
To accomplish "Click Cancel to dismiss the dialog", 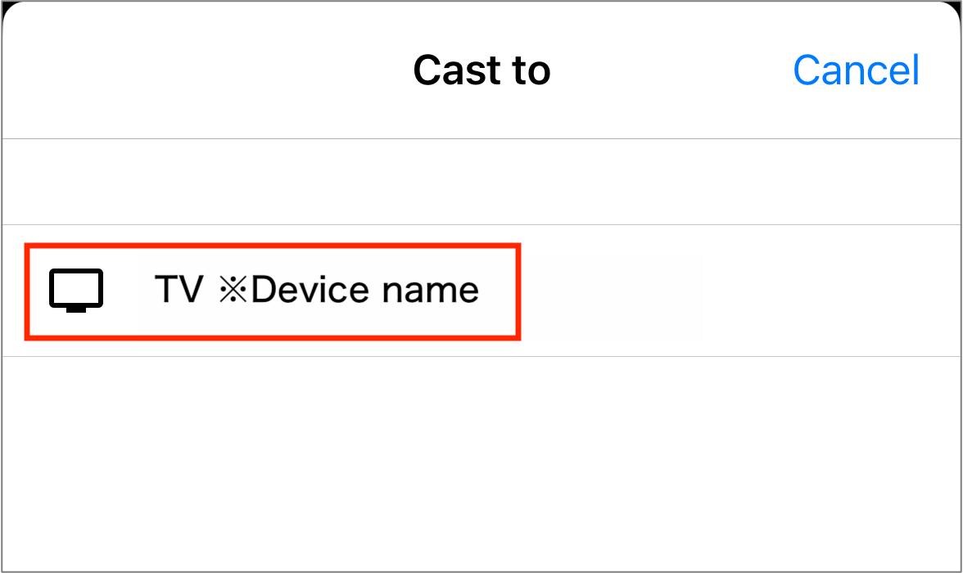I will (856, 70).
